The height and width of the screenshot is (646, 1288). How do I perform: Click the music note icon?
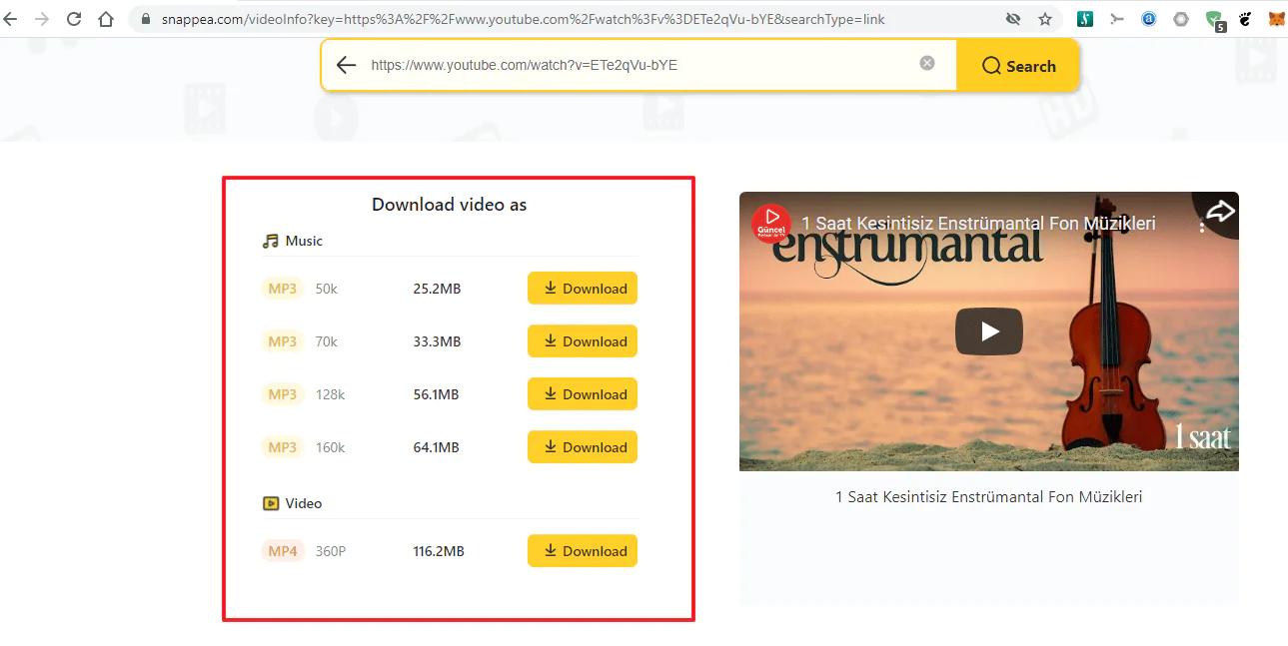[271, 241]
